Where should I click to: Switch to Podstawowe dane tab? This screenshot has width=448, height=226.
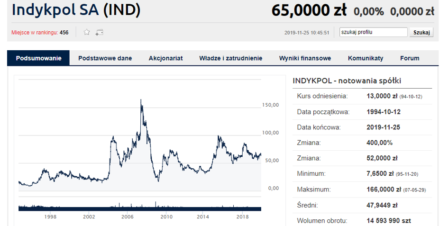click(105, 58)
